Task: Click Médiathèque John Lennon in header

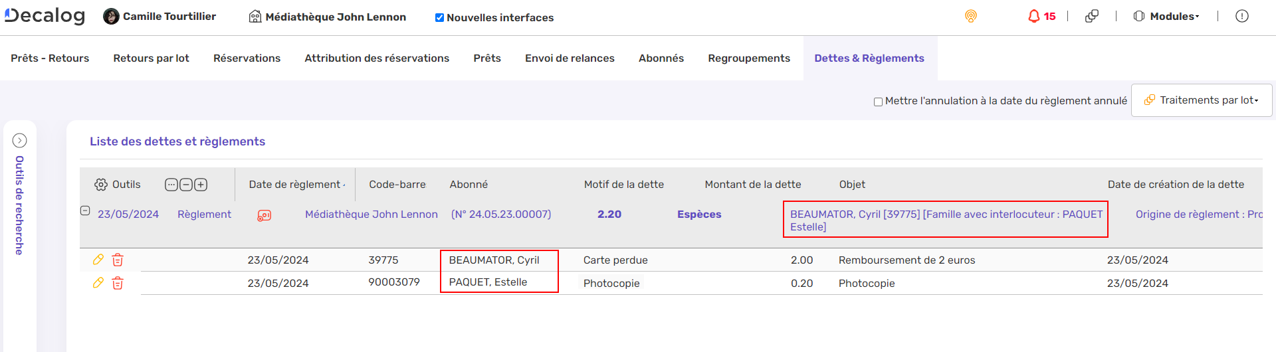Action: click(x=336, y=17)
